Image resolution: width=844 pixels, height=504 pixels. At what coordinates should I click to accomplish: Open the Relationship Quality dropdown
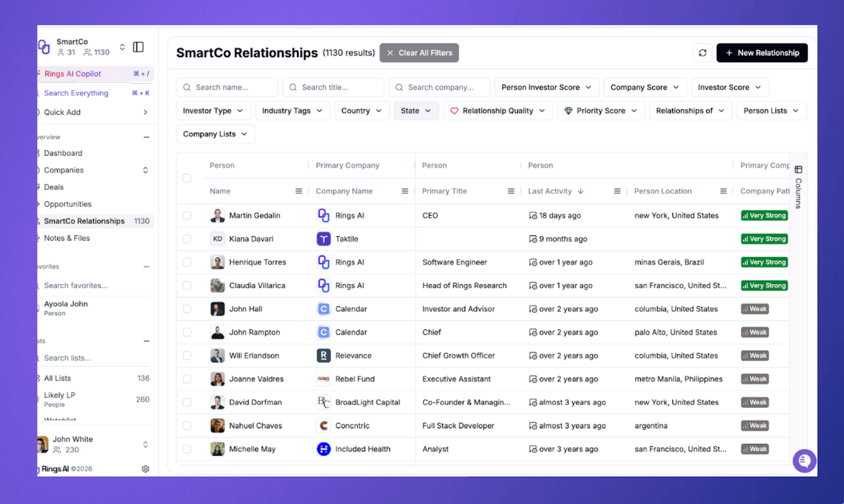pyautogui.click(x=498, y=111)
